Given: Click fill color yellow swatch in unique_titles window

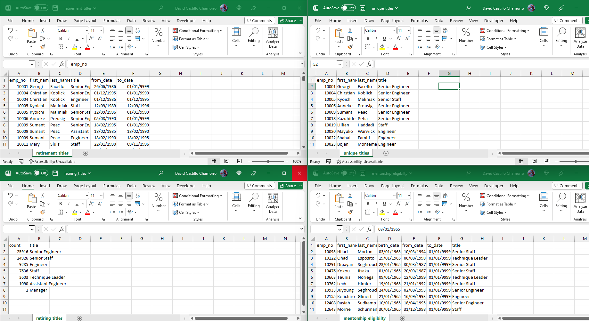Looking at the screenshot, I should tap(382, 47).
